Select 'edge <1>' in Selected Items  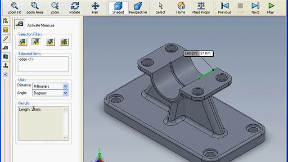pos(26,59)
